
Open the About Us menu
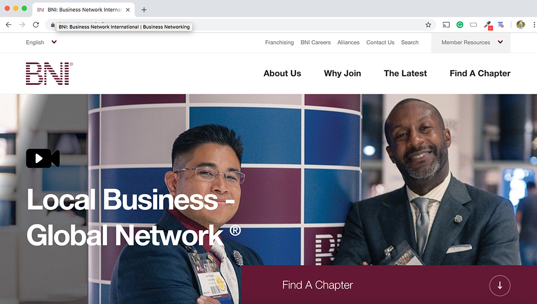pyautogui.click(x=282, y=74)
